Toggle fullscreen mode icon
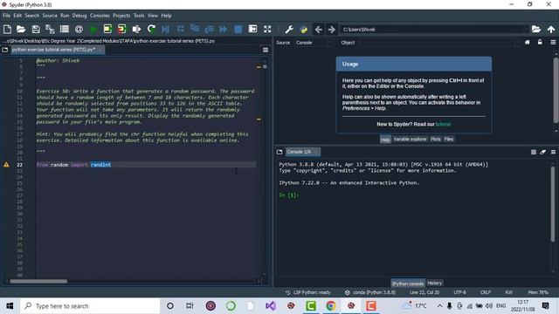Image resolution: width=559 pixels, height=314 pixels. point(267,29)
